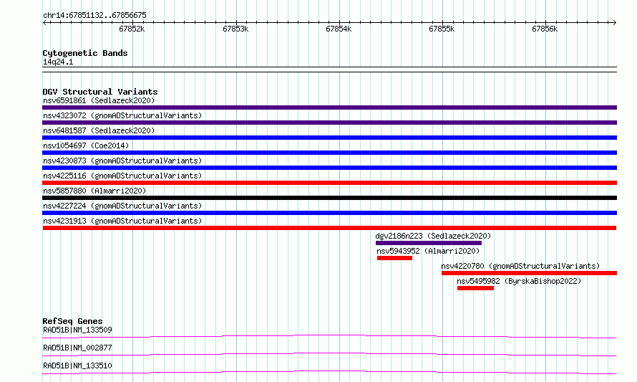Screen dimensions: 637x382
Task: Click RAD51B|NM_002877 transcript label
Action: pyautogui.click(x=77, y=348)
